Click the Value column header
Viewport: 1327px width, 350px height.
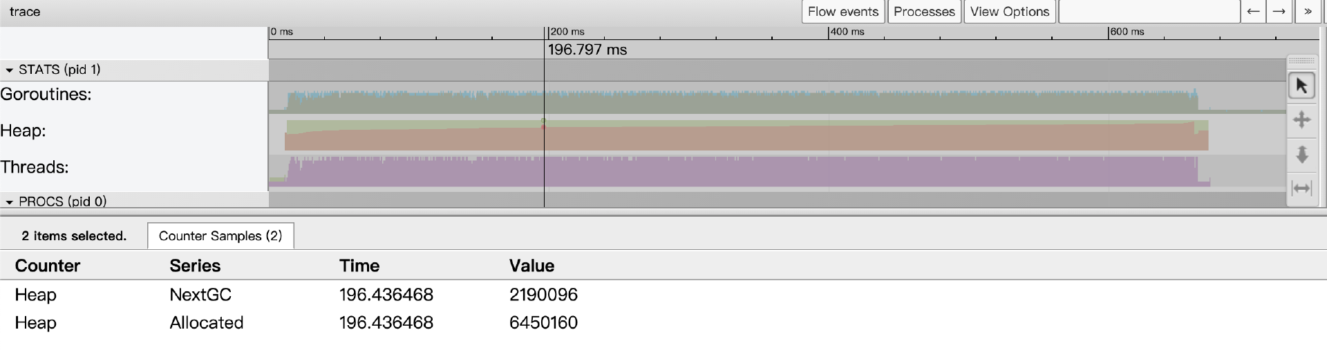(x=531, y=266)
